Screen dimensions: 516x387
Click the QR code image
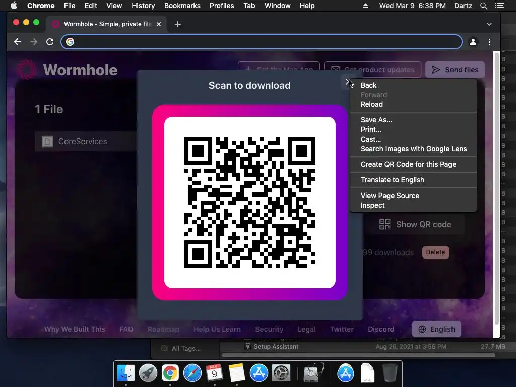tap(250, 203)
